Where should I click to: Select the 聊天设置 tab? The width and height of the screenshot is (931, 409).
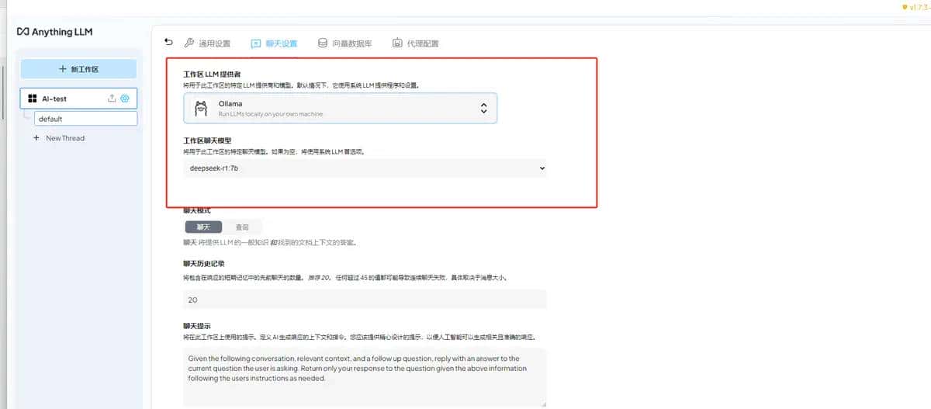pos(274,43)
